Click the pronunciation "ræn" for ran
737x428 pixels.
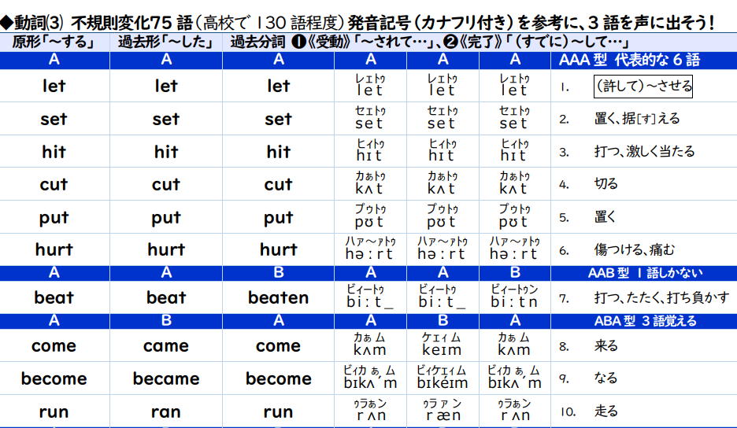tap(442, 416)
